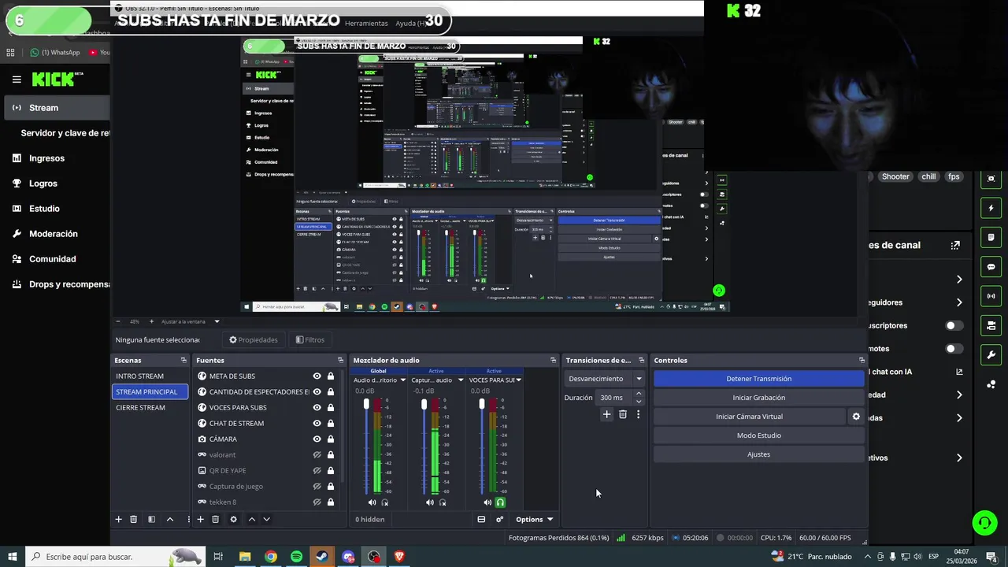Viewport: 1008px width, 567px height.
Task: Mute VOCES PARA SUBS speaker icon
Action: (x=487, y=502)
